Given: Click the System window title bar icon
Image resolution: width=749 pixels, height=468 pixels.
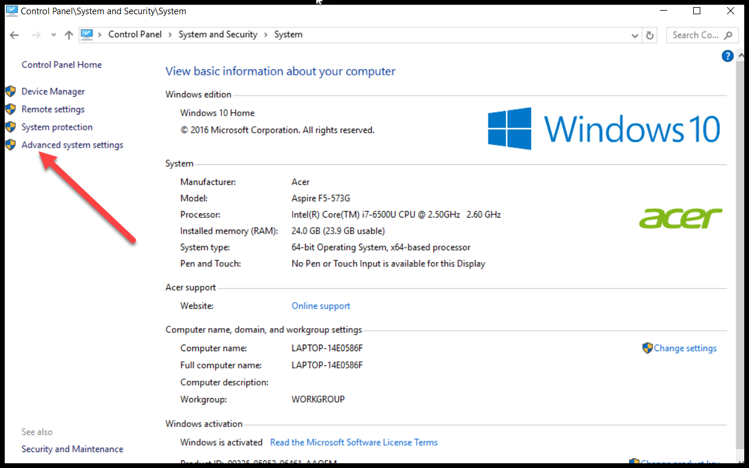Looking at the screenshot, I should coord(11,11).
